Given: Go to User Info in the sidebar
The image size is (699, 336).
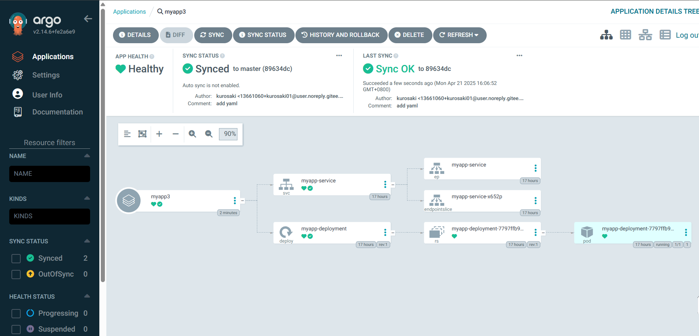Looking at the screenshot, I should 47,95.
